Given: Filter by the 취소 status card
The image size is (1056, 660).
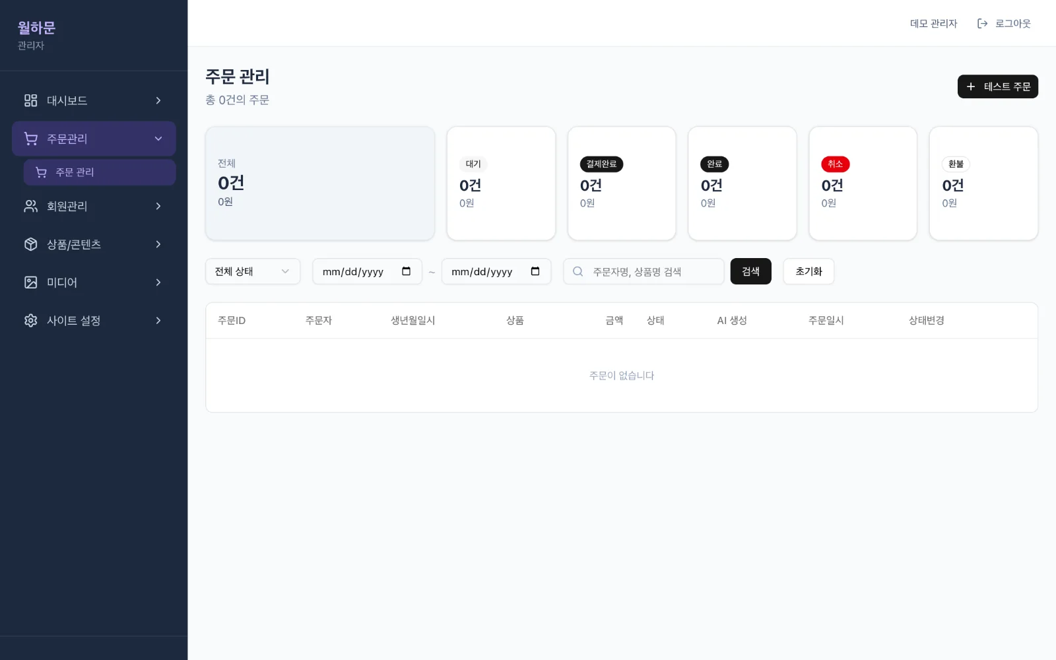Looking at the screenshot, I should (863, 183).
